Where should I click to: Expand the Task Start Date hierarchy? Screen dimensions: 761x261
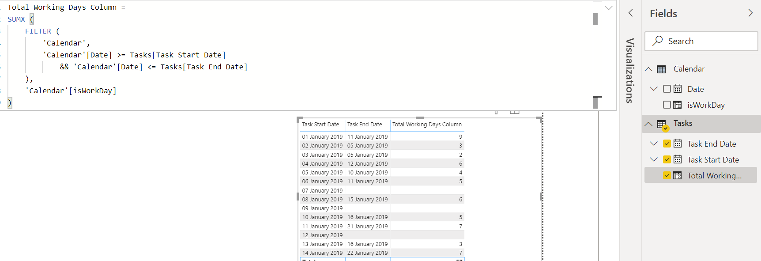pos(654,159)
